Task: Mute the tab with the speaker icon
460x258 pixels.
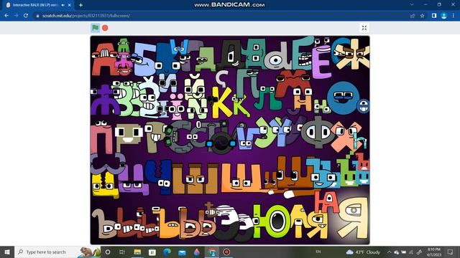Action: pos(63,5)
